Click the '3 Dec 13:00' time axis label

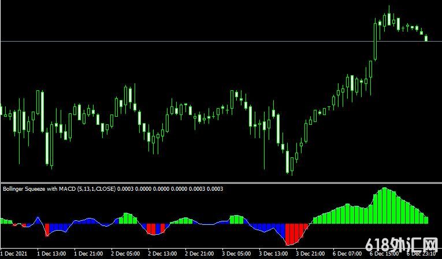tap(273, 253)
